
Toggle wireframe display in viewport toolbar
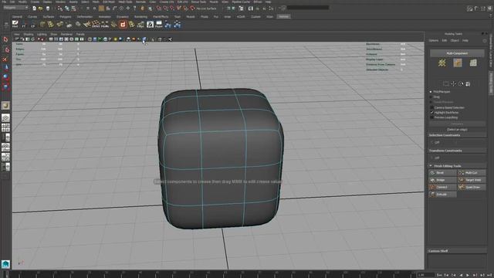(90, 39)
